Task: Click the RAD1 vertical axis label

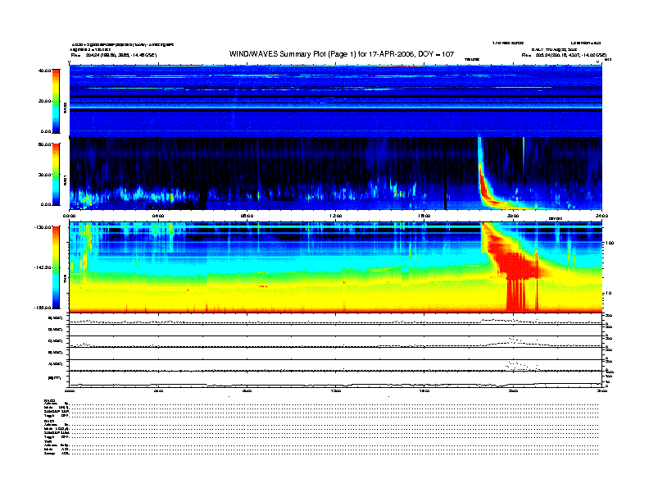Action: click(x=65, y=180)
